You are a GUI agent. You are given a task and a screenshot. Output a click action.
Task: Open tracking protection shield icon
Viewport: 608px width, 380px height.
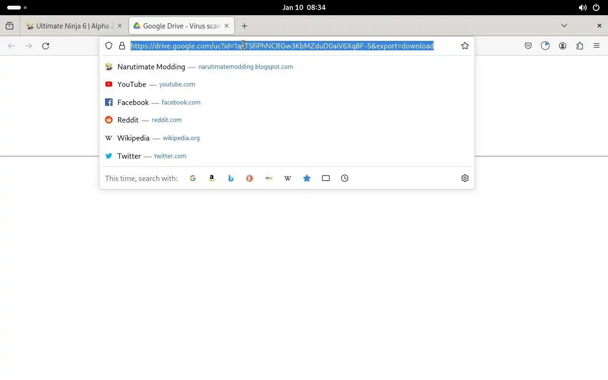(x=109, y=46)
